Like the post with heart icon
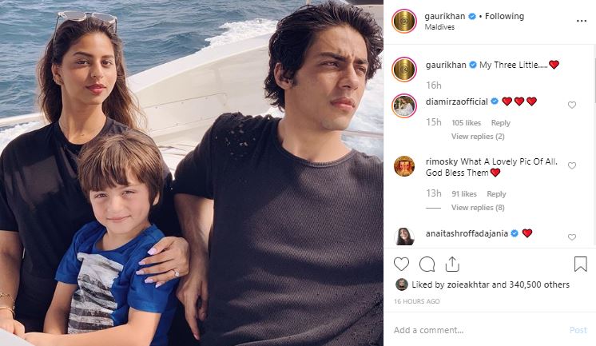Viewport: 596px width, 346px height. [x=402, y=264]
